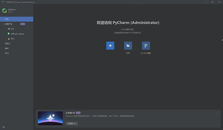Click the Get from VCS branch icon
Screen dimensions: 223x130
146,46
